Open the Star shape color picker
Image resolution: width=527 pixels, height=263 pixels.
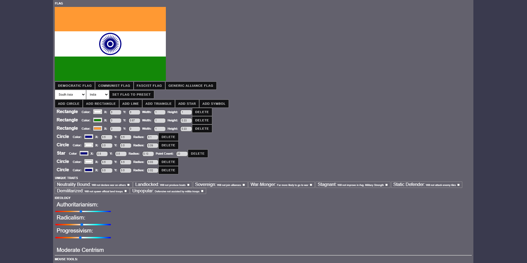pos(84,154)
